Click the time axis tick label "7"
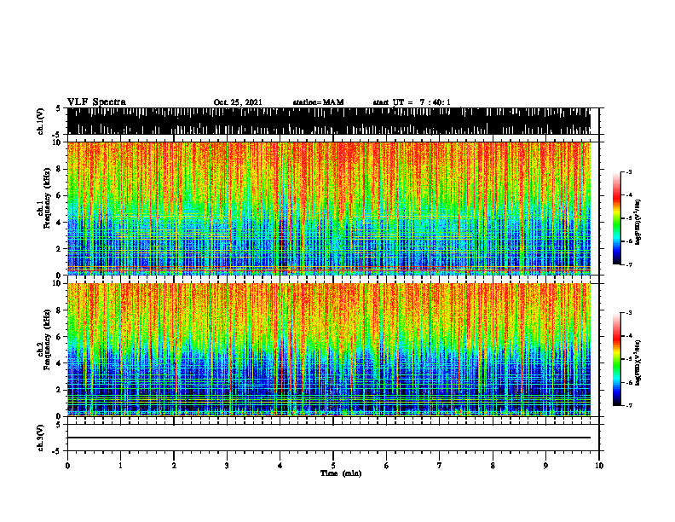The image size is (675, 522). (440, 466)
